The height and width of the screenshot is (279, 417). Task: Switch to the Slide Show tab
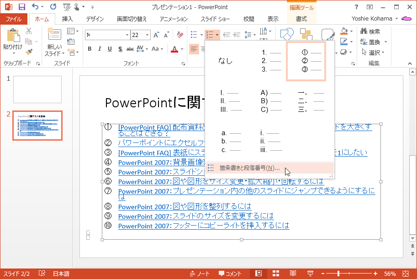(216, 19)
